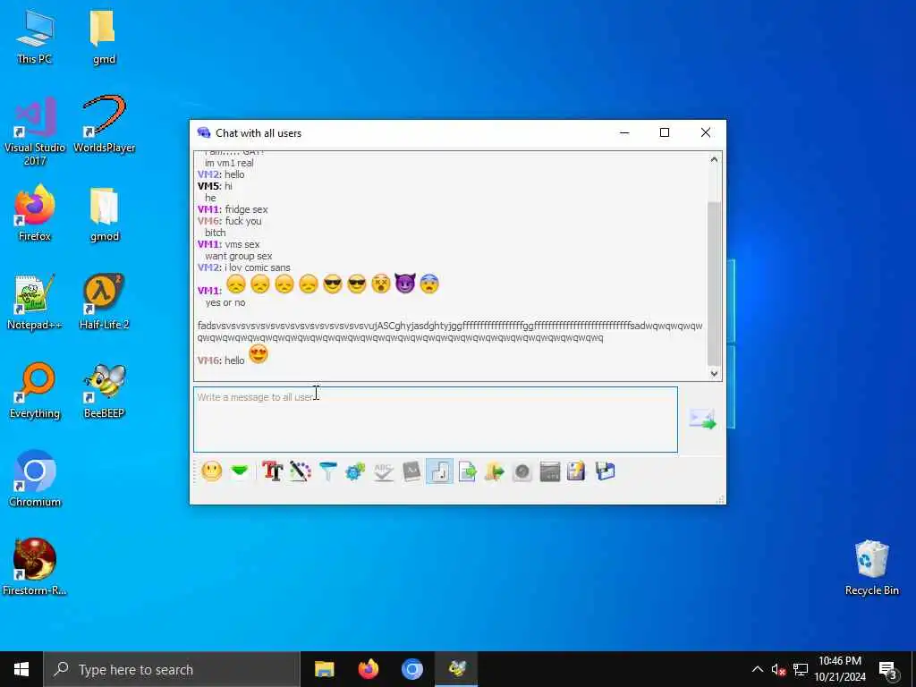The height and width of the screenshot is (687, 916).
Task: Open the Windows Start menu
Action: (x=21, y=669)
